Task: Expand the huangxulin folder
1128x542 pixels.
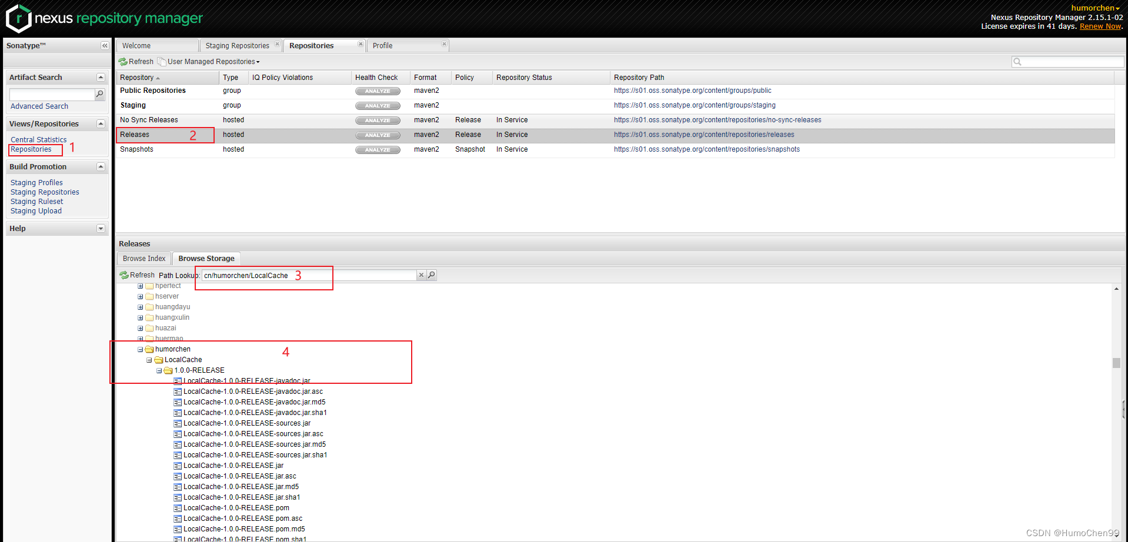Action: [141, 318]
